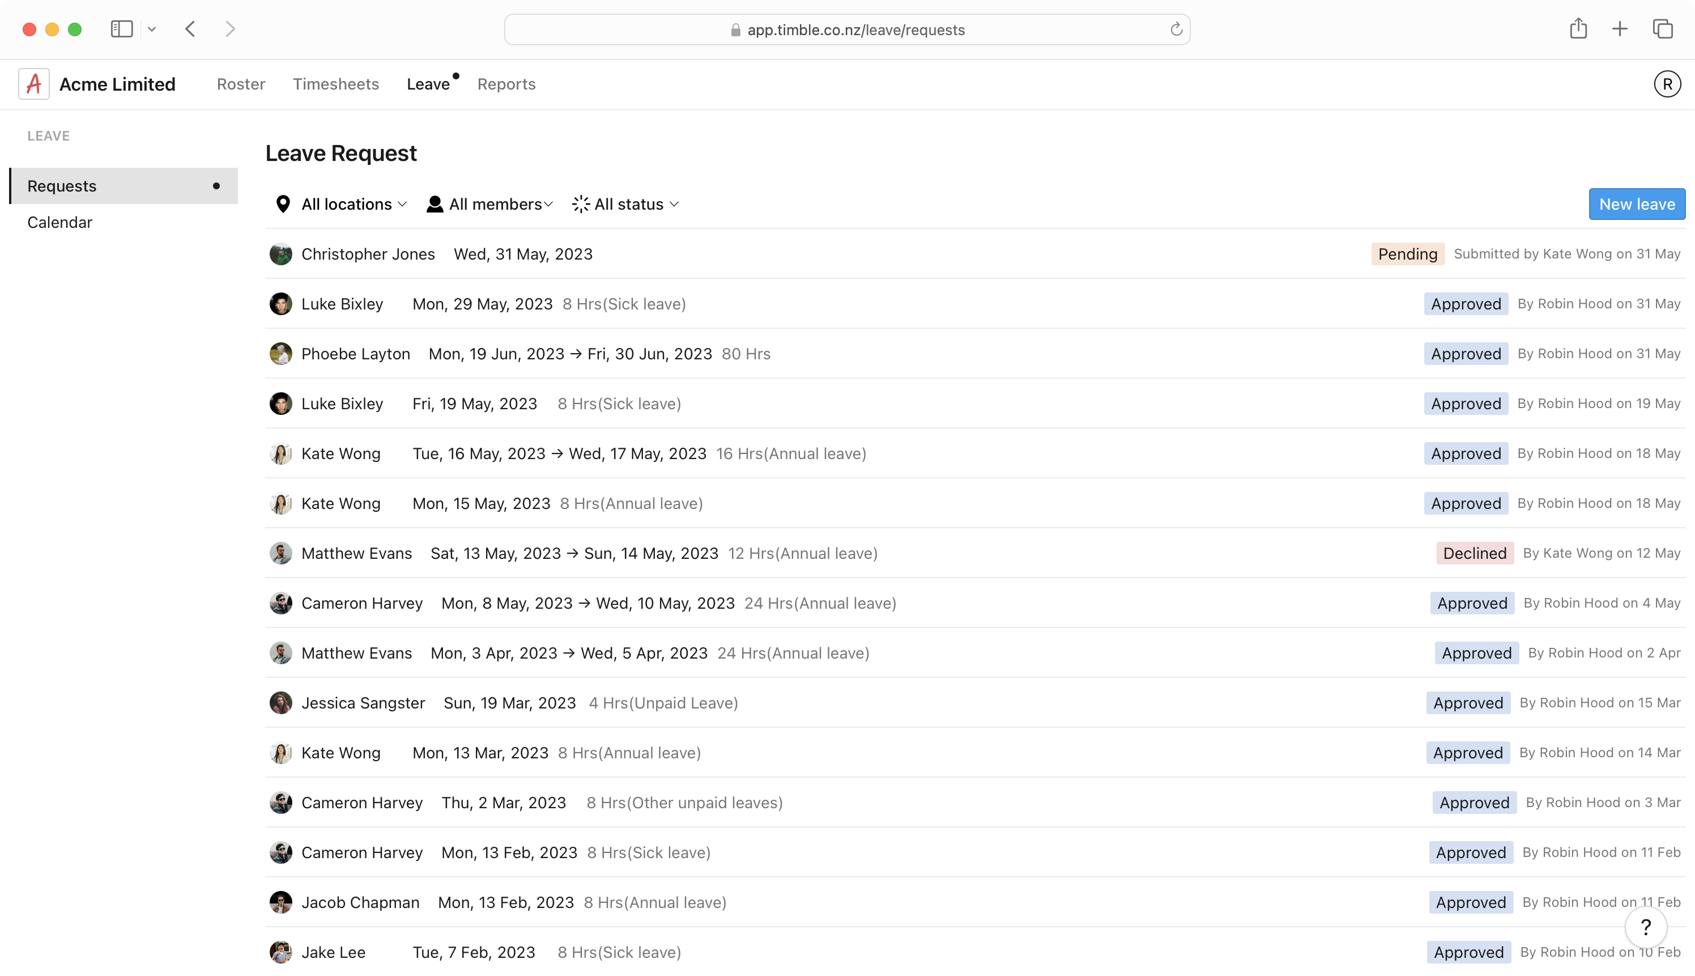Go to the Reports tab
Screen dimensions: 1695x976
pos(506,84)
